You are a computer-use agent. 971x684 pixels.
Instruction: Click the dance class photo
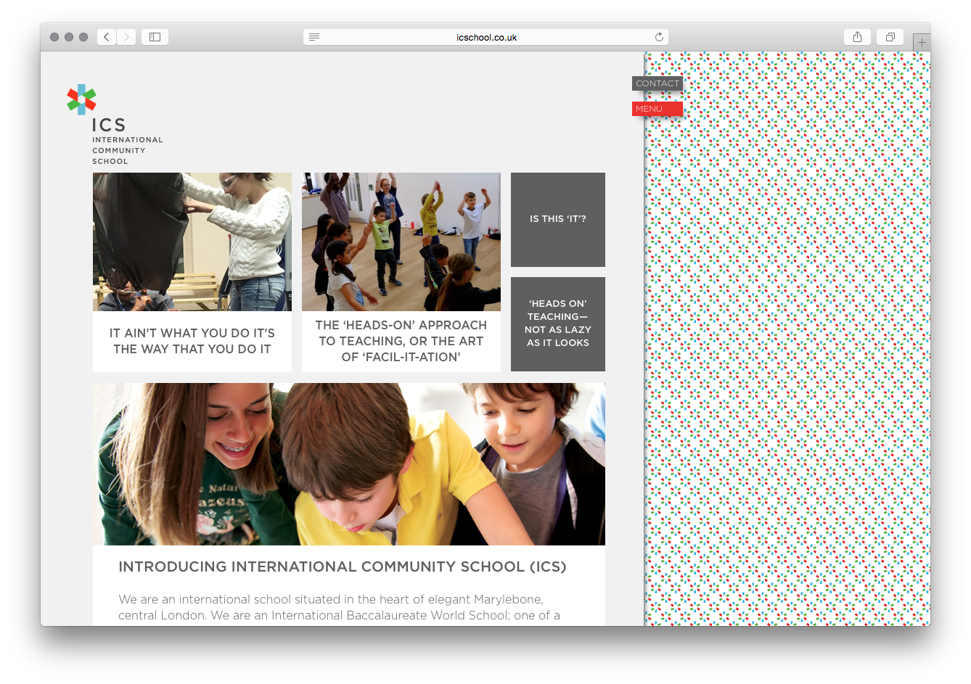tap(401, 242)
